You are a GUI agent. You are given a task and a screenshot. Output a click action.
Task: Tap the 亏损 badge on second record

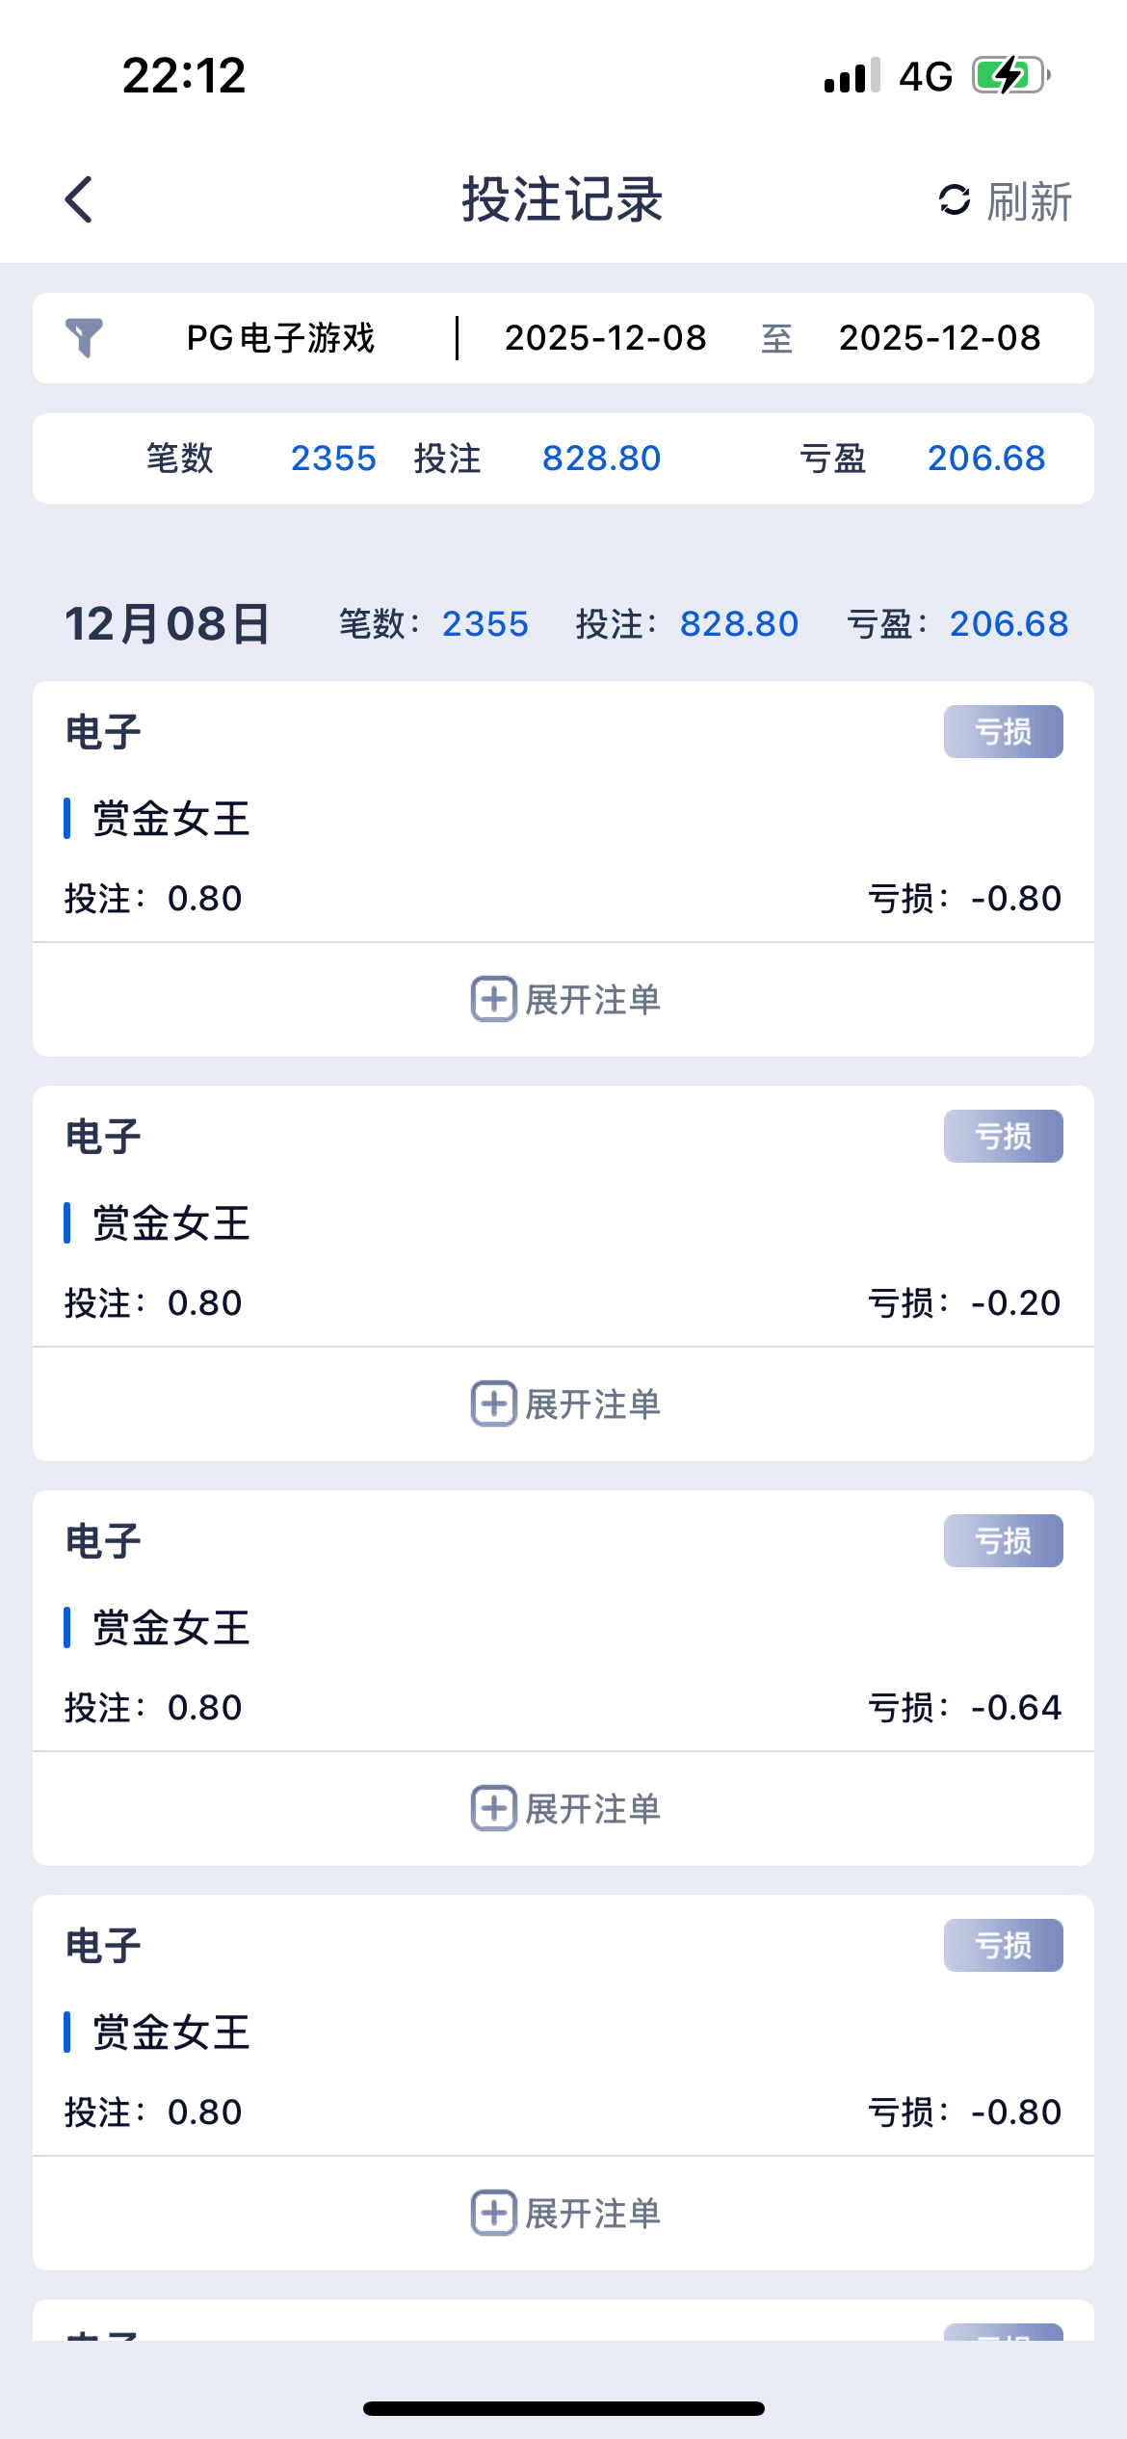[x=1003, y=1137]
